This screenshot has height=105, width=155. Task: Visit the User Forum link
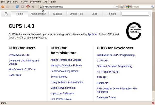[15, 75]
